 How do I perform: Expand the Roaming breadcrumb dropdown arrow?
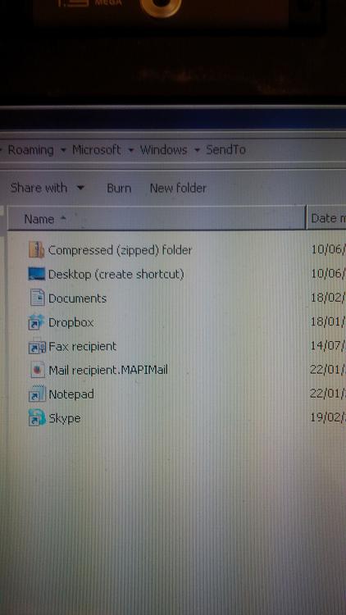click(x=63, y=150)
